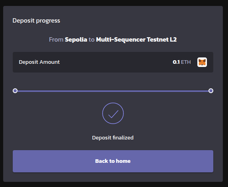Click the Deposit finalized status text
The height and width of the screenshot is (187, 228).
(113, 137)
